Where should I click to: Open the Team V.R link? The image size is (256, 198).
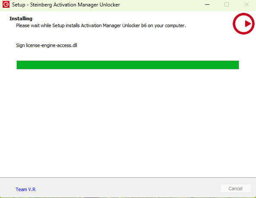pos(25,189)
